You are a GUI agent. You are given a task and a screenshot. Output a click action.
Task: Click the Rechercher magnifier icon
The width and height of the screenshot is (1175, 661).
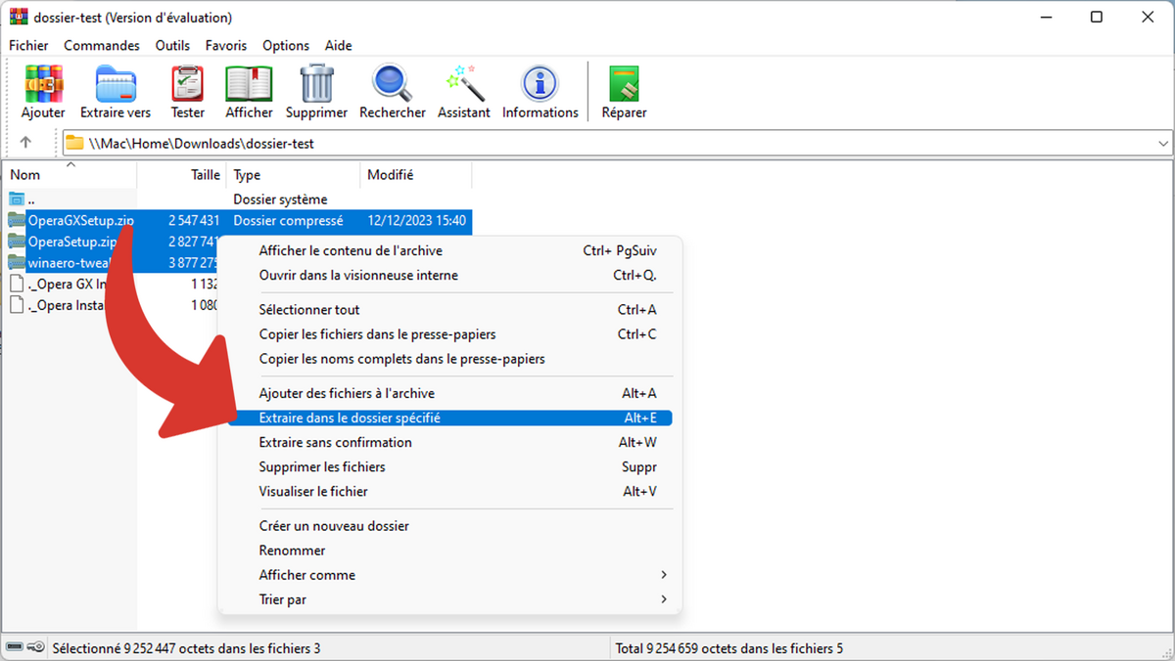pyautogui.click(x=392, y=84)
